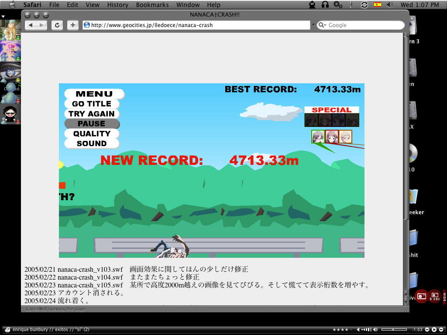Click the game's MENU button
The image size is (447, 335).
pos(94,94)
